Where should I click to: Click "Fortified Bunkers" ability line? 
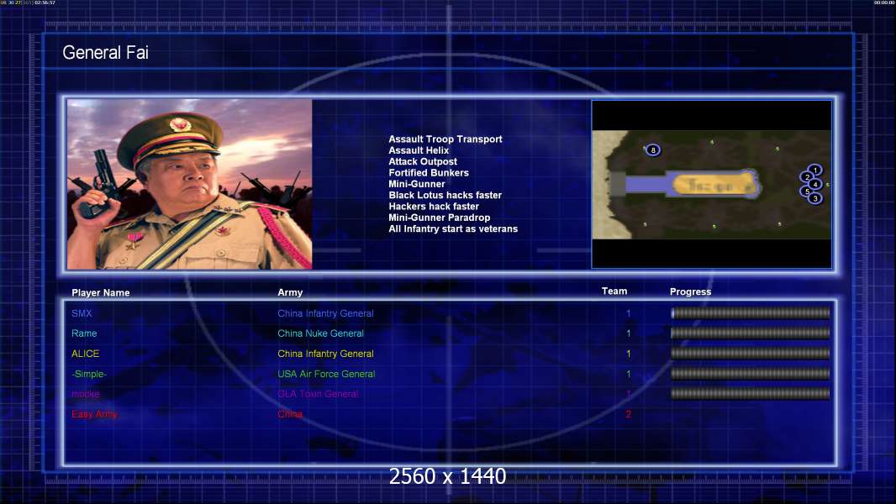point(429,172)
